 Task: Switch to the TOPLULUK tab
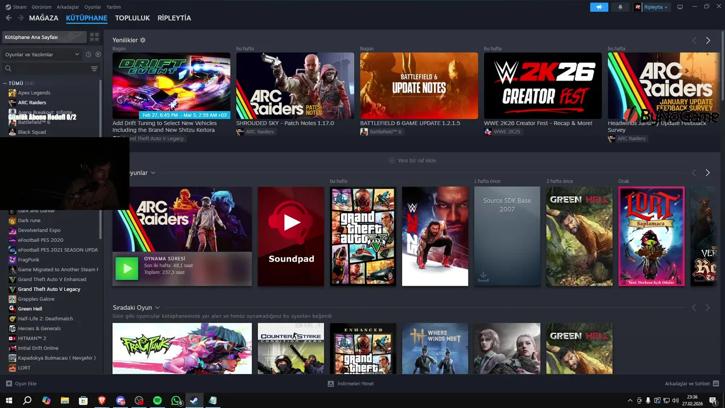click(x=133, y=18)
